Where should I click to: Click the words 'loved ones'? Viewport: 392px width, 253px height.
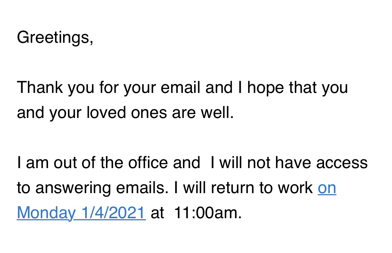tap(126, 113)
